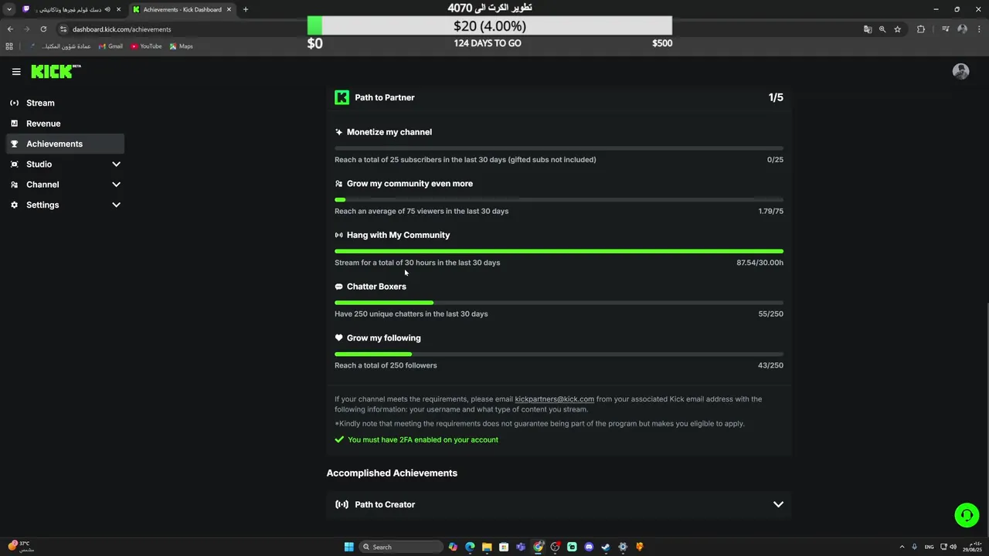Click the Grow my following progress bar
The image size is (989, 556).
559,354
